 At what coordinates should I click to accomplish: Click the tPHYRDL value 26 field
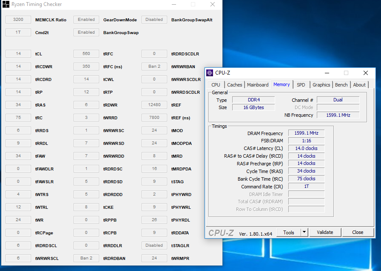pos(154,219)
